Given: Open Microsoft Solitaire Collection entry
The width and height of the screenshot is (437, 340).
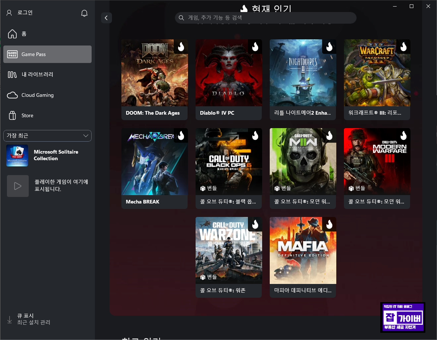Looking at the screenshot, I should [x=47, y=155].
